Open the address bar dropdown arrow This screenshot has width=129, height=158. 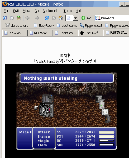pyautogui.click(x=75, y=18)
